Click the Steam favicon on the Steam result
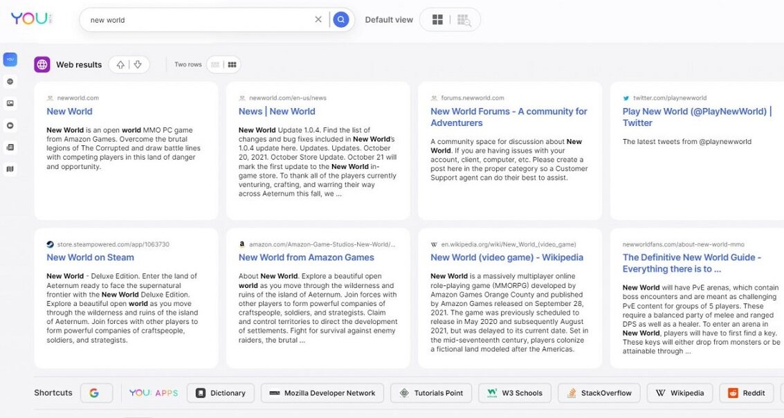The width and height of the screenshot is (784, 418). [50, 244]
